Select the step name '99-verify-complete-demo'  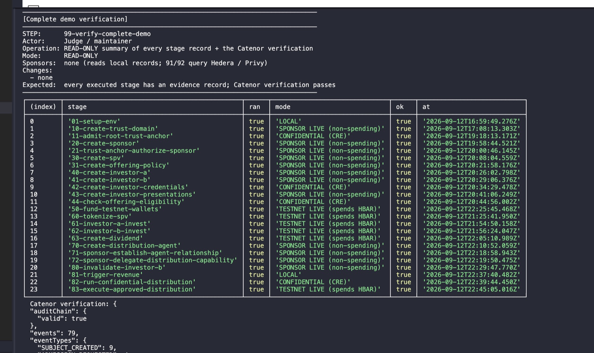[107, 34]
